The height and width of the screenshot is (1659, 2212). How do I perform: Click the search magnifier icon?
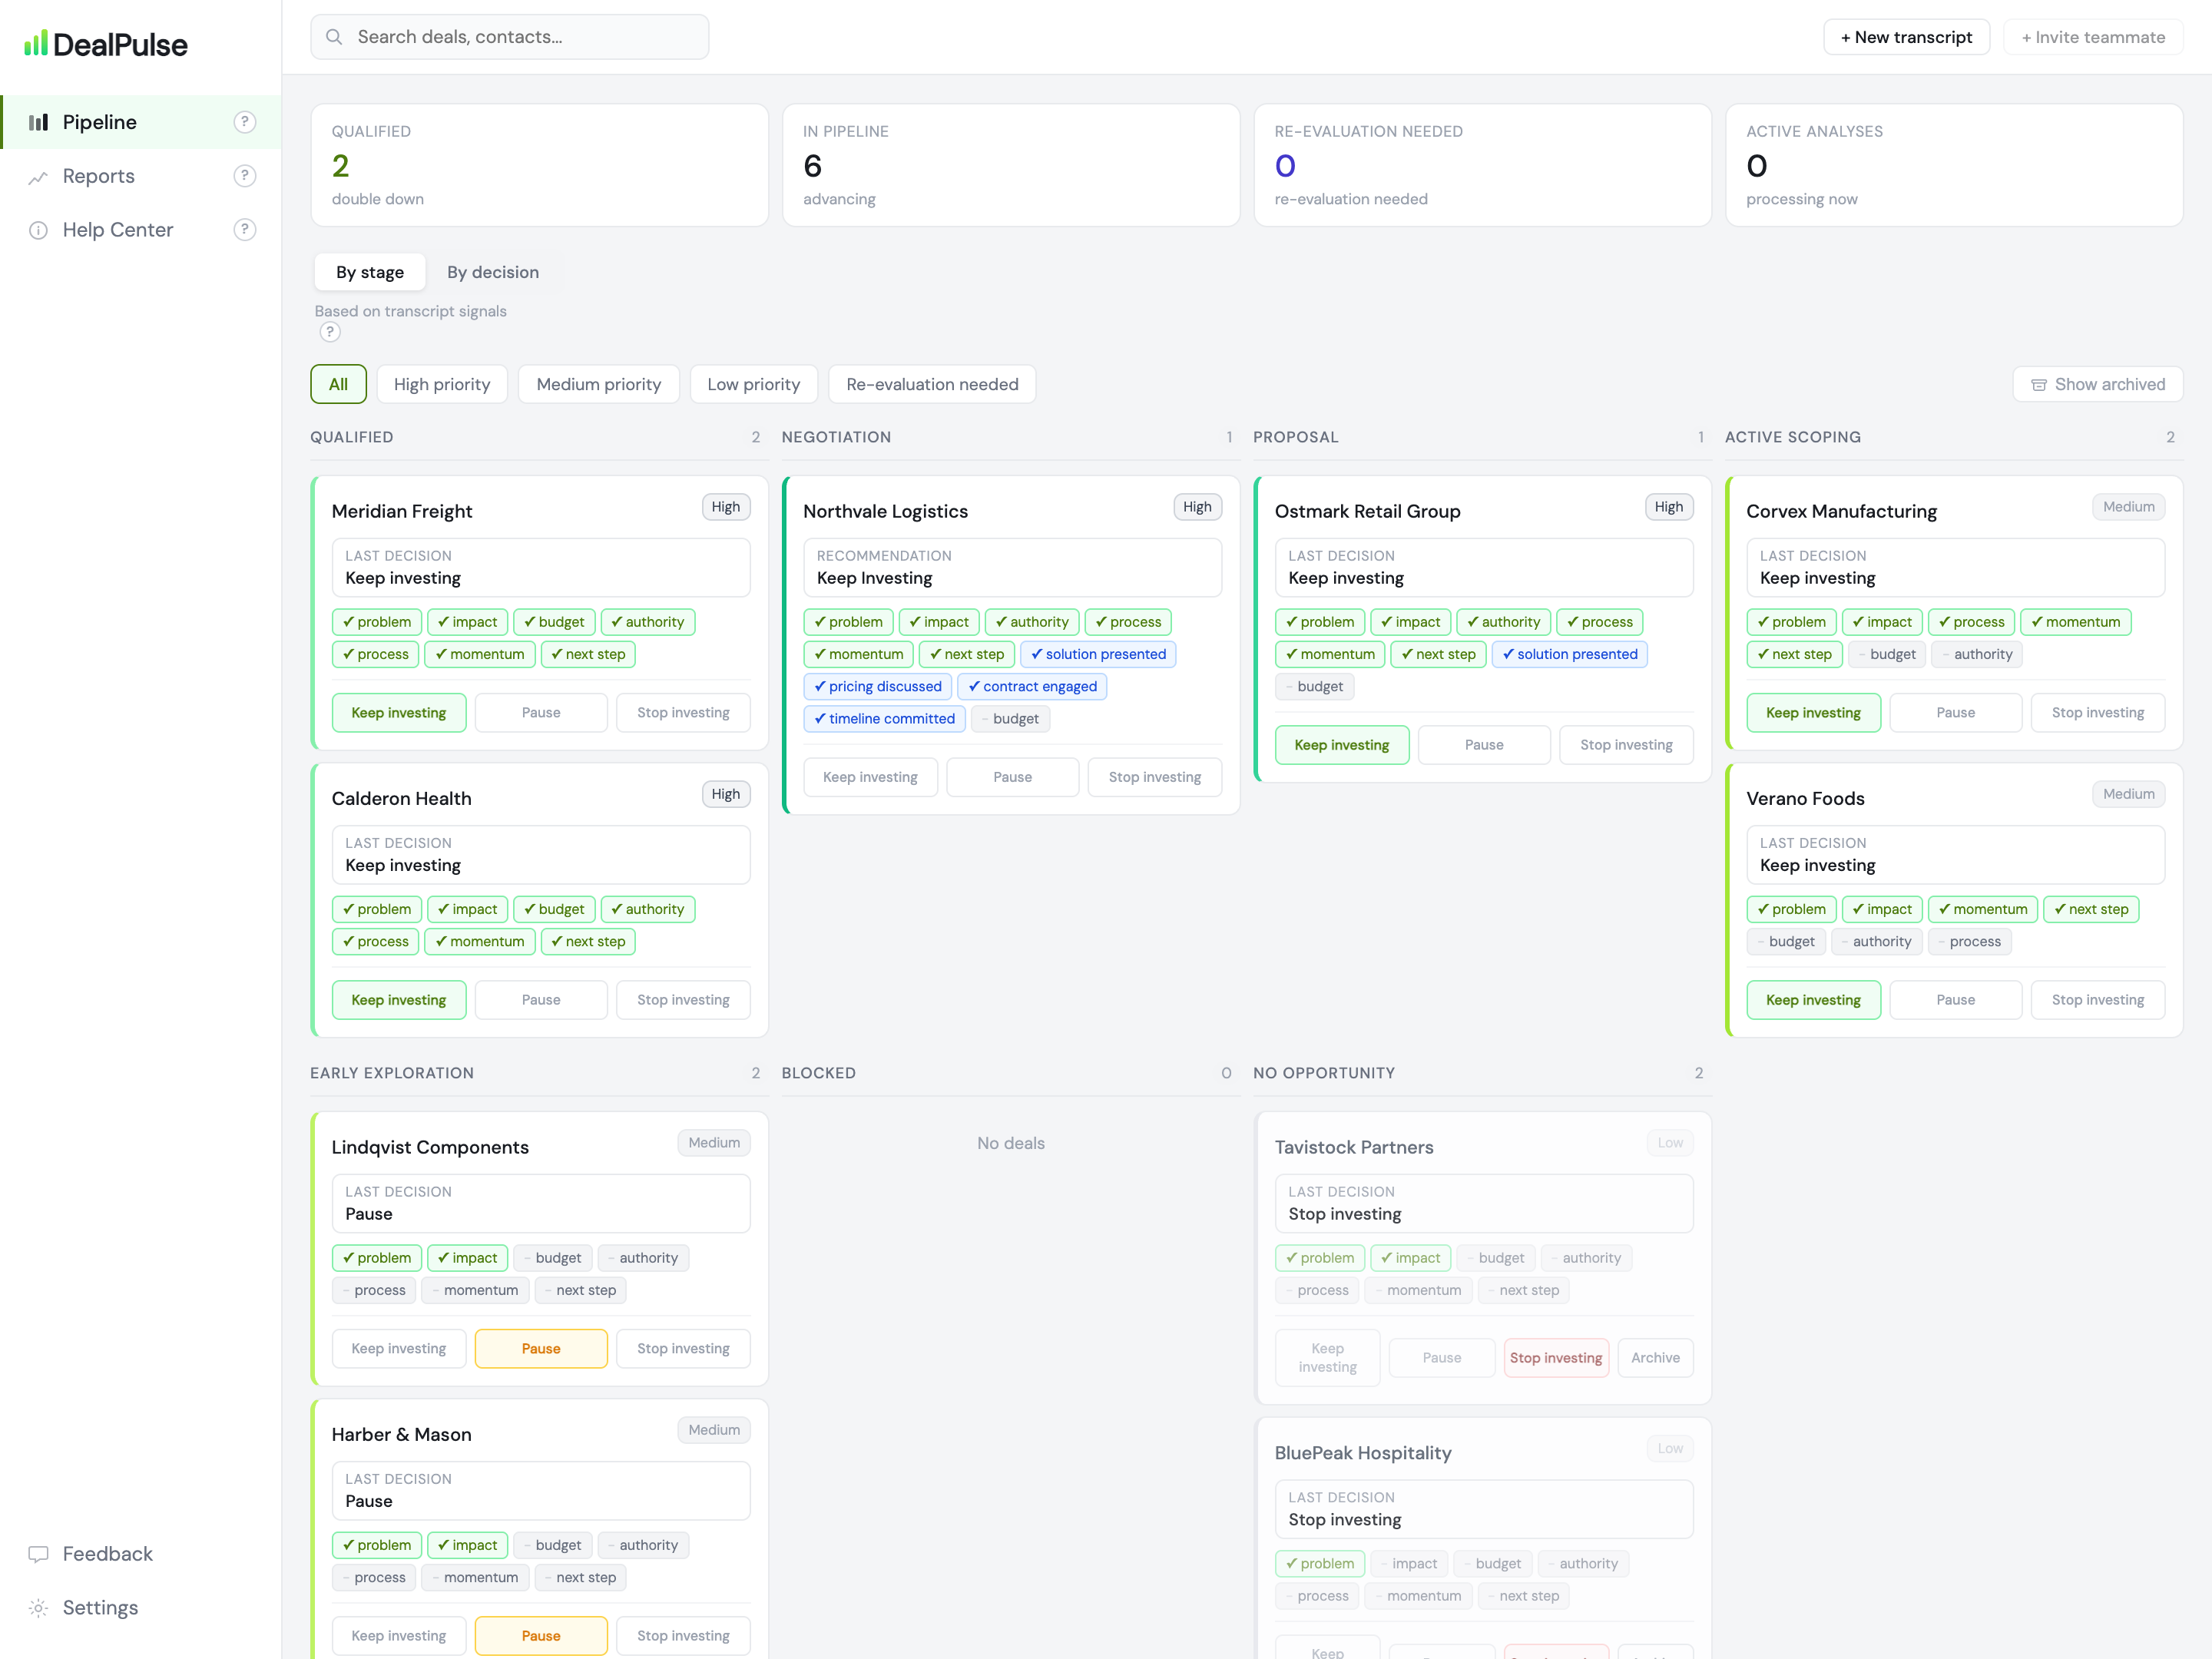[x=334, y=37]
